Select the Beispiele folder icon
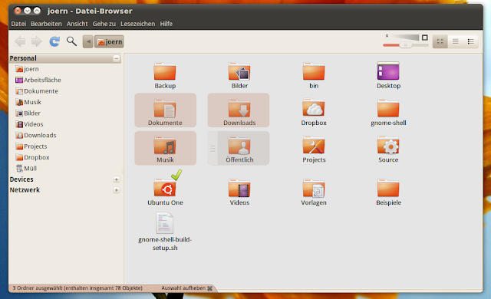Image resolution: width=491 pixels, height=299 pixels. pos(388,188)
